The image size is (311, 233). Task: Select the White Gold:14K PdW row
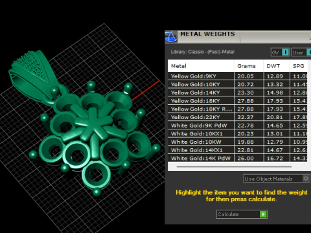click(238, 158)
